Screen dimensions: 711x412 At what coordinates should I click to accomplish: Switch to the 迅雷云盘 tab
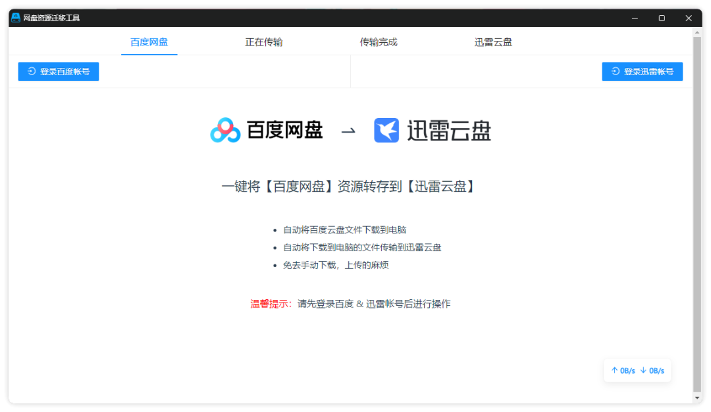point(493,42)
